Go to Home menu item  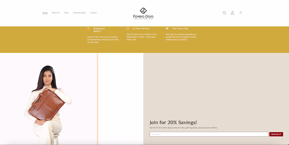point(45,13)
